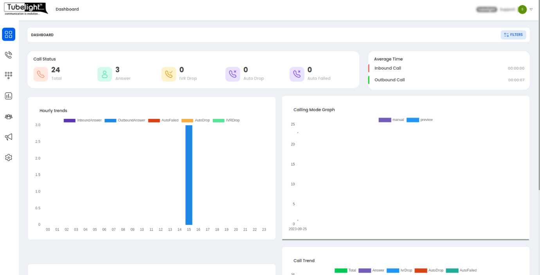Open the settings gear sidebar icon

pyautogui.click(x=9, y=157)
